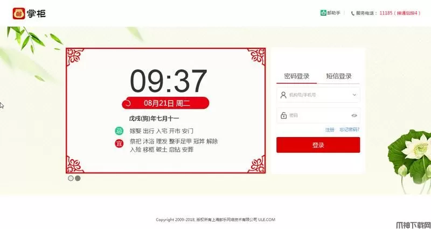This screenshot has width=431, height=229.
Task: Switch to 密码登录 tab
Action: [297, 76]
